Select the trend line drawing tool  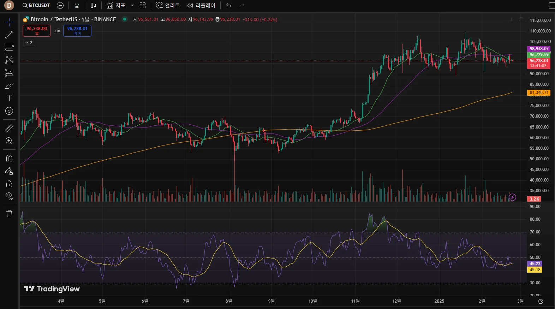(x=9, y=35)
